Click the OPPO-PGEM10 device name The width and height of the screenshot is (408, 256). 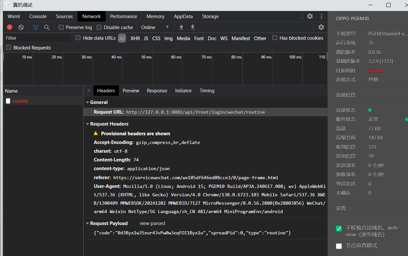[x=352, y=19]
